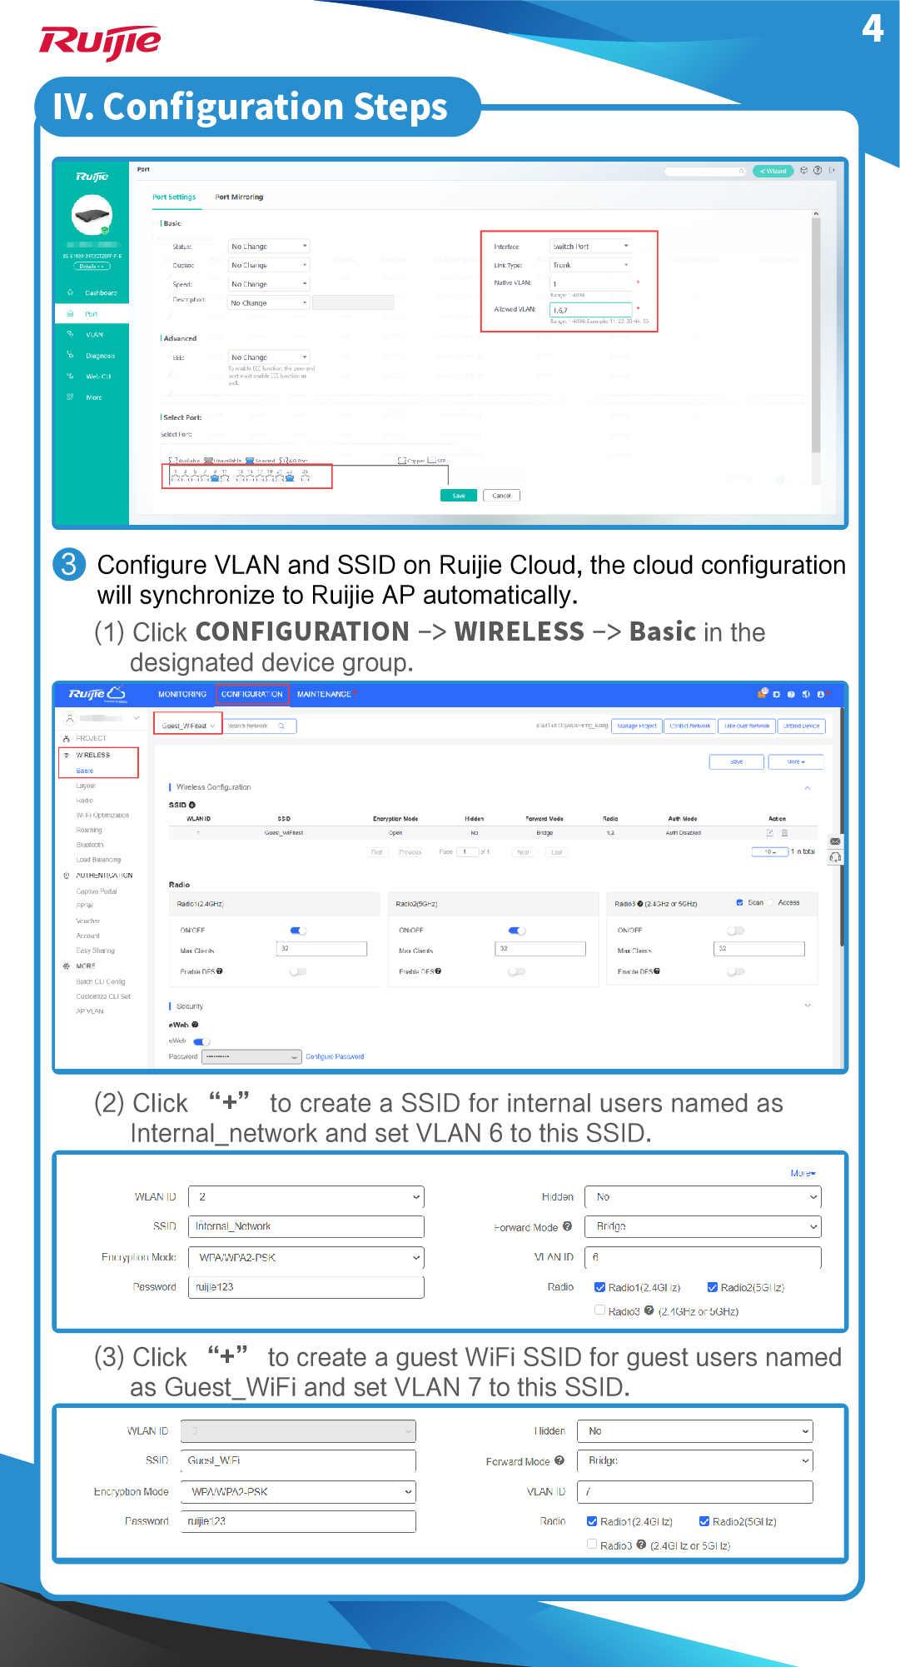900x1667 pixels.
Task: Click the edit icon in the Guest_WiFitest SSID row
Action: (770, 833)
